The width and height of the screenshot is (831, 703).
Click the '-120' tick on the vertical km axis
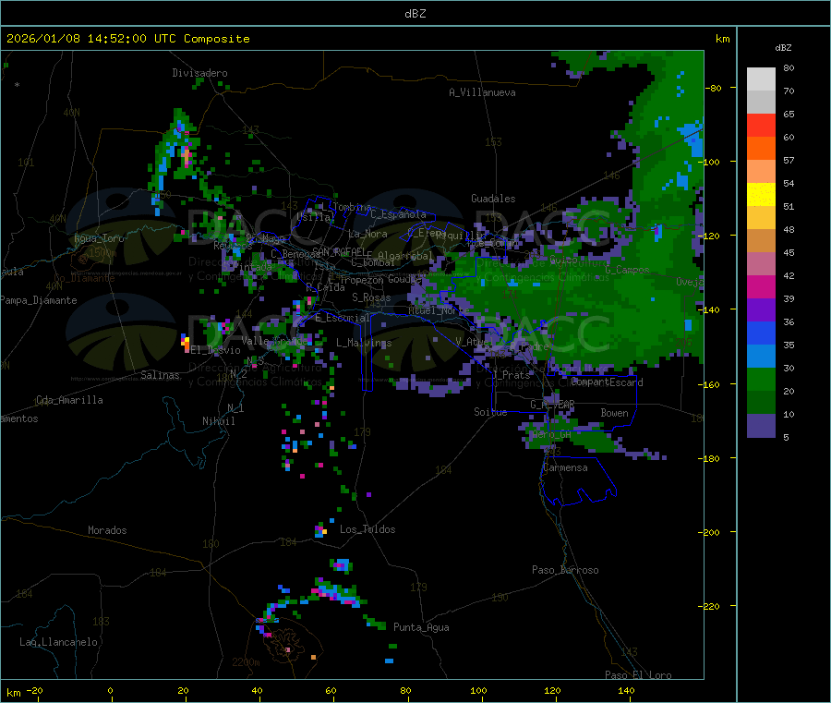(711, 236)
